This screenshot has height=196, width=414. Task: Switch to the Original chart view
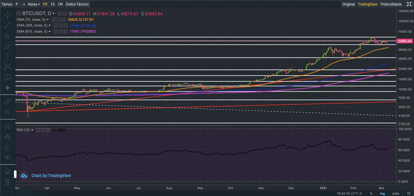349,4
